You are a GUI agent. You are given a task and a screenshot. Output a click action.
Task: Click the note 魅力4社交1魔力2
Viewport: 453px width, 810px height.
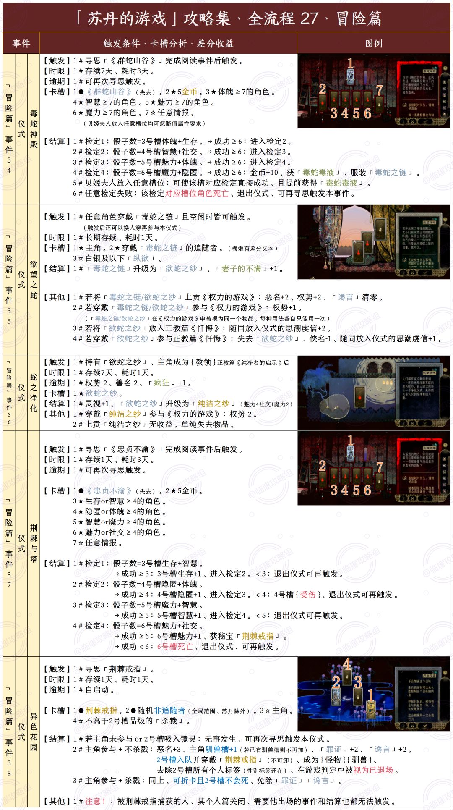[x=267, y=404]
